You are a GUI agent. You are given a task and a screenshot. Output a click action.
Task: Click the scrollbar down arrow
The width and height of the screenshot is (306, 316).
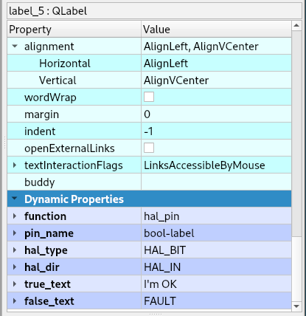click(x=296, y=306)
